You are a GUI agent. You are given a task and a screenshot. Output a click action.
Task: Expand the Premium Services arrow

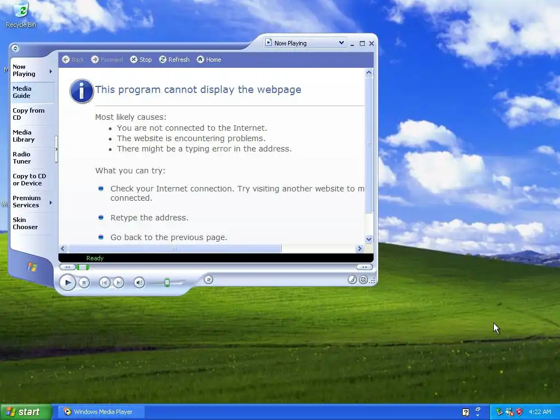pyautogui.click(x=51, y=202)
